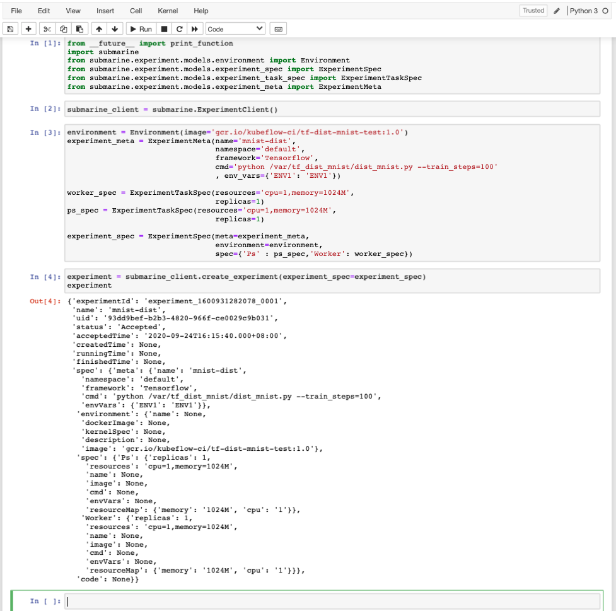The height and width of the screenshot is (611, 616).
Task: Cut selected cells with the scissors icon
Action: pos(47,29)
